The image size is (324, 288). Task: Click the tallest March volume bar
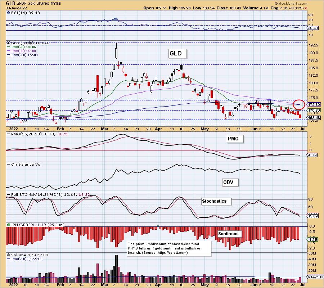pos(116,269)
